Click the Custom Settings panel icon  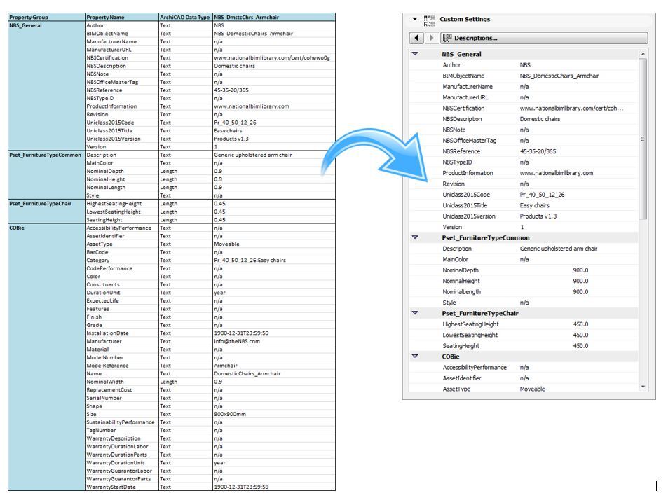(x=430, y=20)
